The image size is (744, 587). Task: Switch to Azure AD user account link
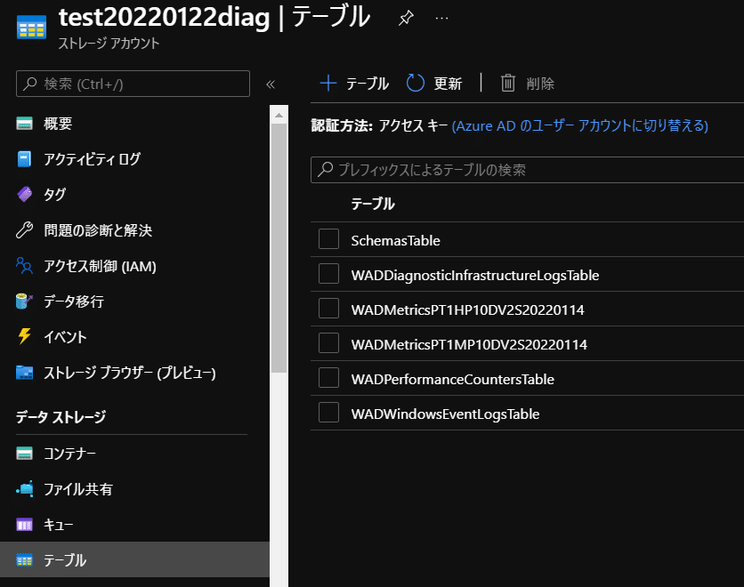580,125
